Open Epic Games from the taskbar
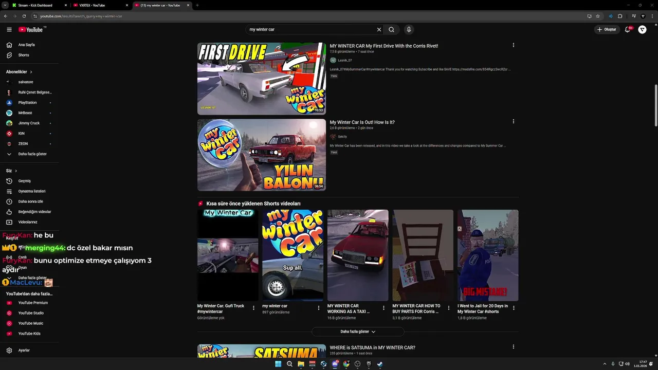Screen dimensions: 658x370 (x=369, y=364)
